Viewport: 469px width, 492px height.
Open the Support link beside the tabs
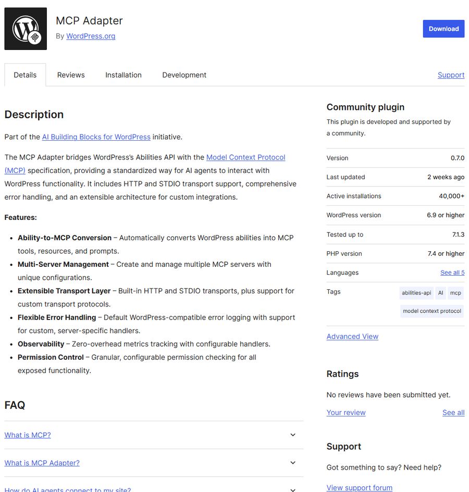[x=451, y=75]
